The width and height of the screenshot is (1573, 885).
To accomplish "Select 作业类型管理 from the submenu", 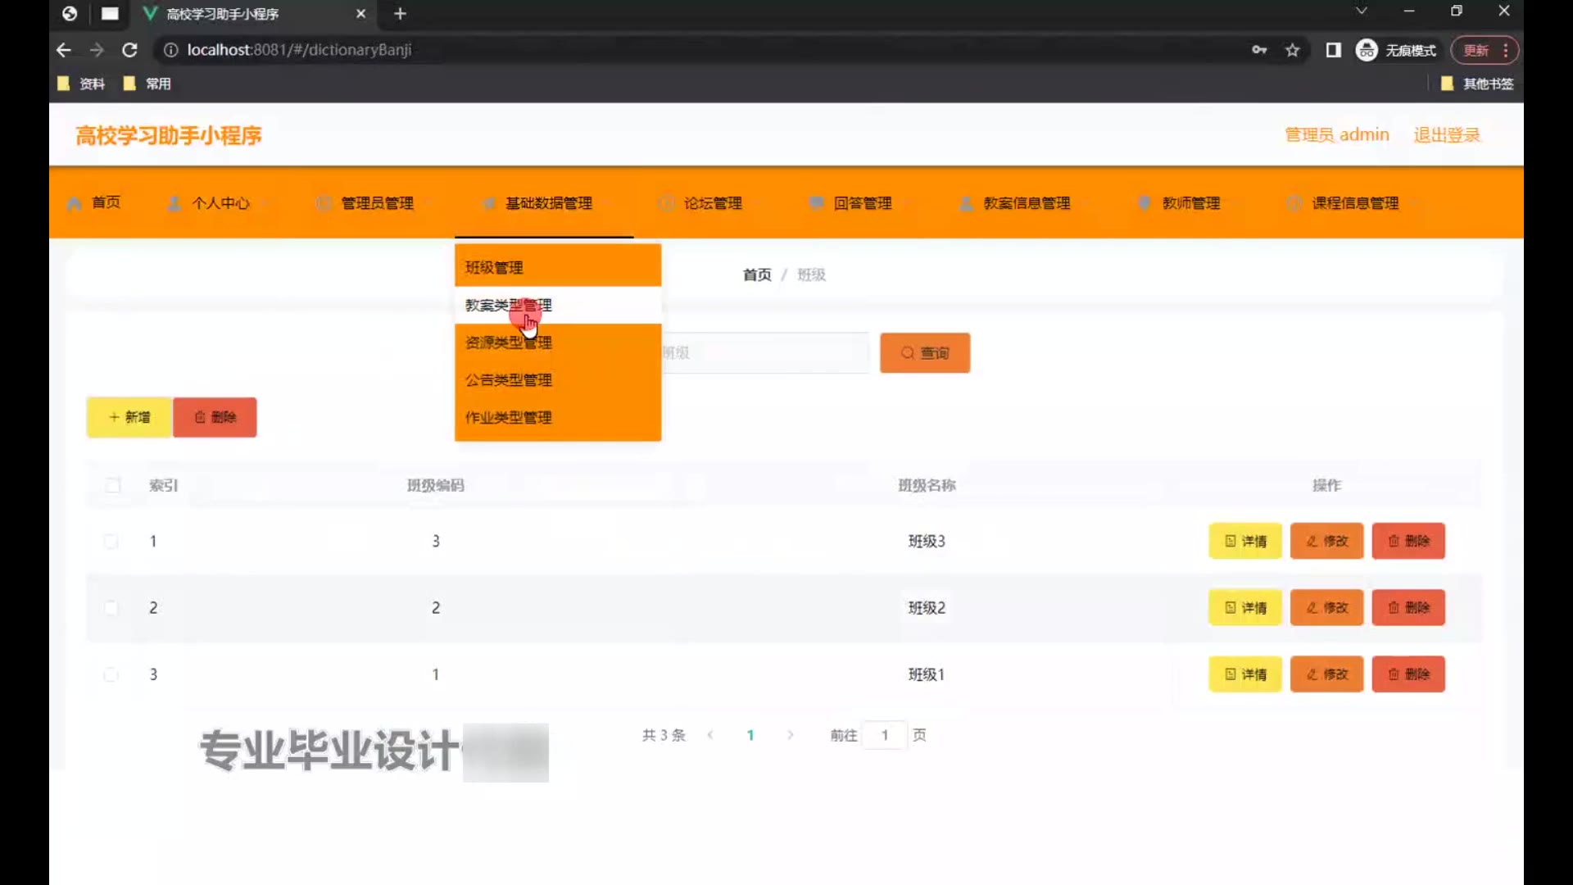I will pyautogui.click(x=508, y=417).
